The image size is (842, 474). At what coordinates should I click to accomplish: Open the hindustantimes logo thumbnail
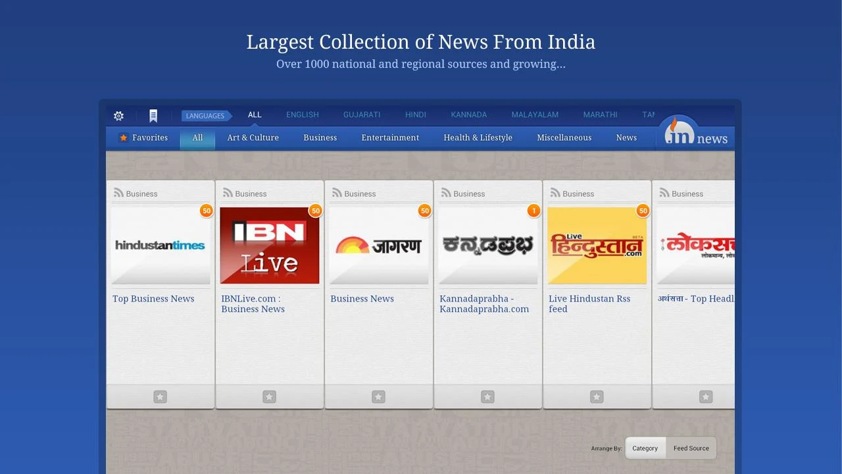pyautogui.click(x=161, y=246)
